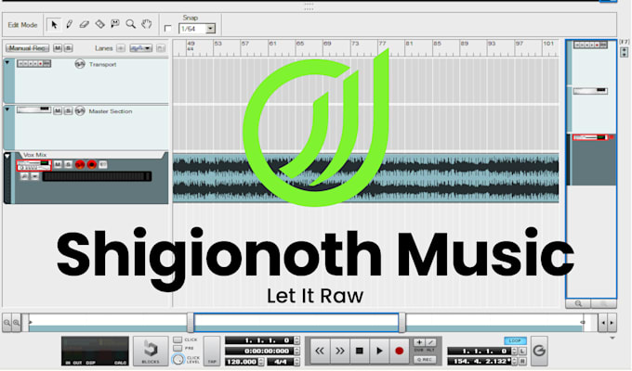Click the time signature field 4/4
Screen dimensions: 632x371
281,362
